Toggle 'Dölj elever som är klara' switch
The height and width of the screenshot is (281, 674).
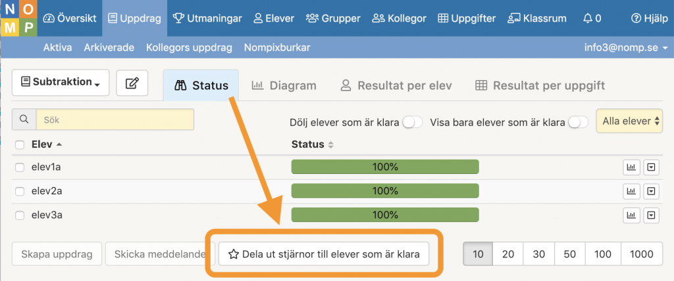click(x=412, y=122)
